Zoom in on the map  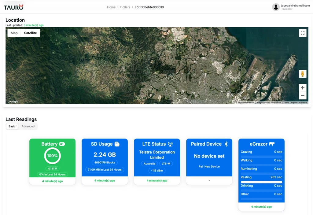tap(302, 88)
